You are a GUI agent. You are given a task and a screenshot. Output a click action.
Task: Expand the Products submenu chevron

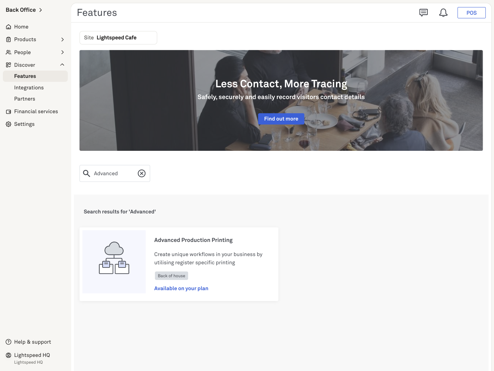point(62,39)
